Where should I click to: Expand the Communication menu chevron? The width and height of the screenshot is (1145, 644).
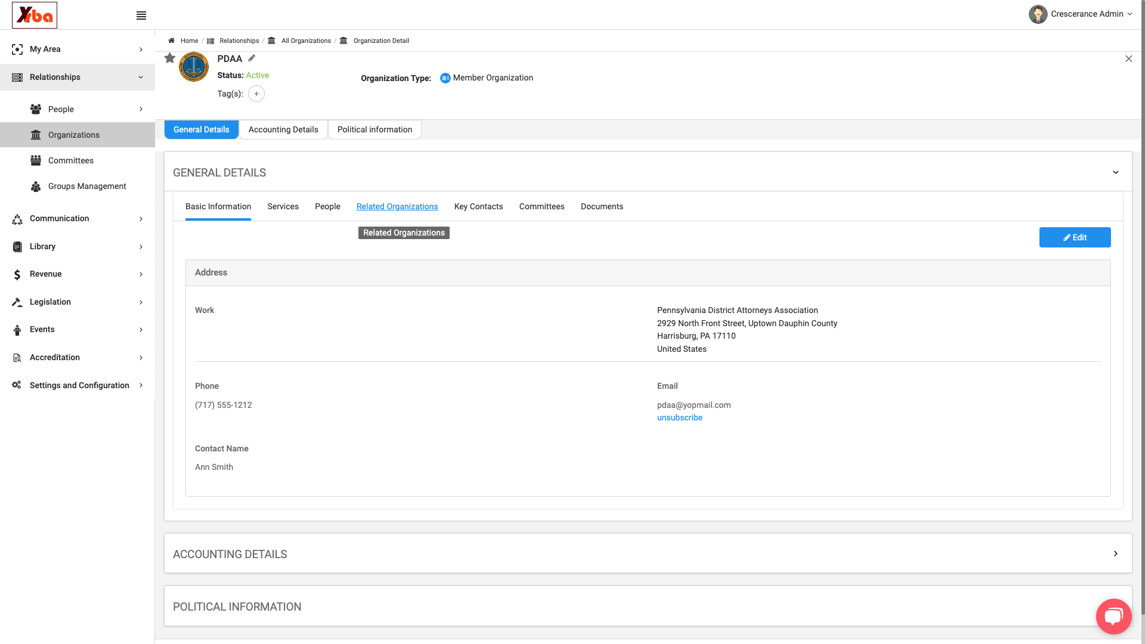click(x=141, y=219)
